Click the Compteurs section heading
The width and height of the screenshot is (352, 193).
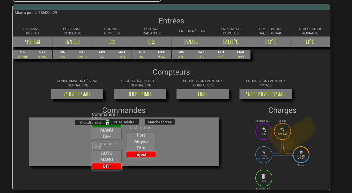tap(171, 72)
